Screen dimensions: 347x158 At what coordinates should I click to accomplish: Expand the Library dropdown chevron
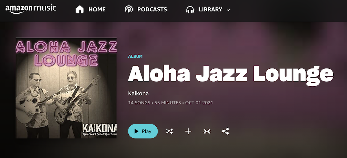[x=228, y=10]
